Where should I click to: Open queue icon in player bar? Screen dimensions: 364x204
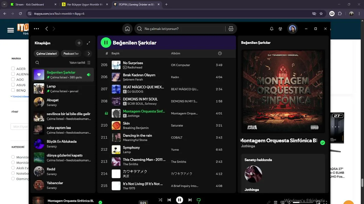pyautogui.click(x=275, y=202)
